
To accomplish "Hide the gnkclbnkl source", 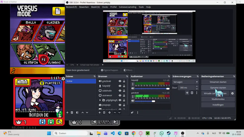I will click(120, 81).
